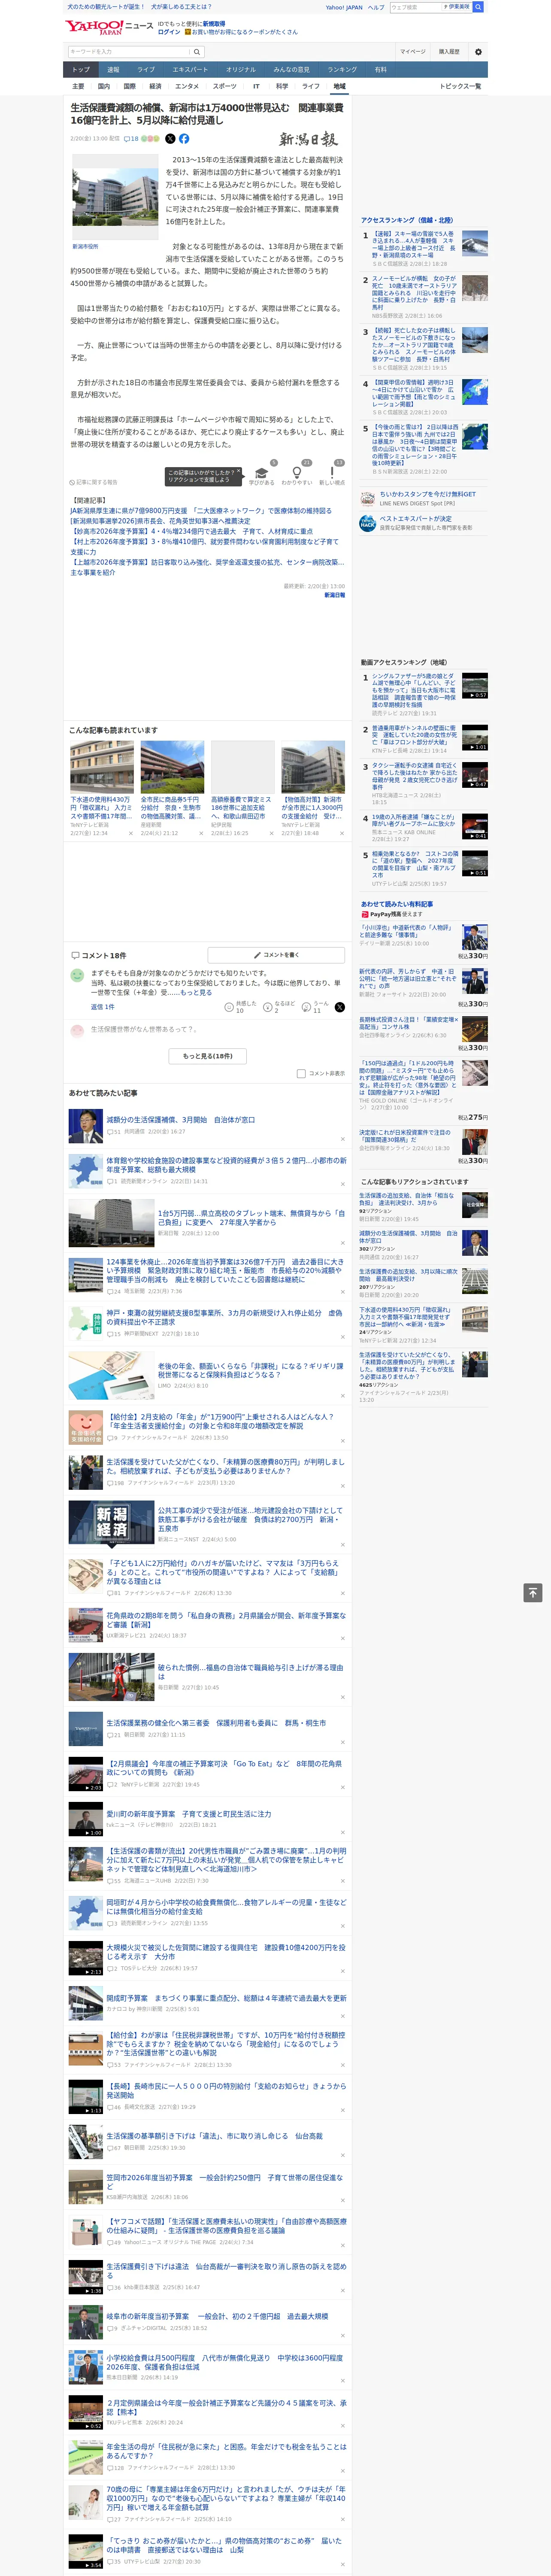Click the 新しい視点 exclamation reaction
Viewport: 551px width, 2576px height.
click(332, 473)
